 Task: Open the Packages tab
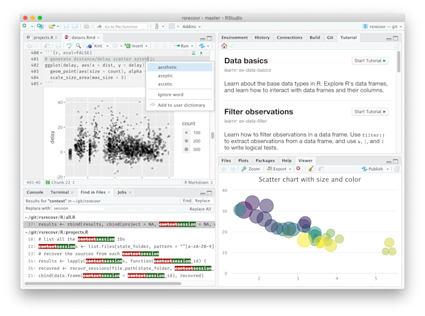tap(265, 160)
